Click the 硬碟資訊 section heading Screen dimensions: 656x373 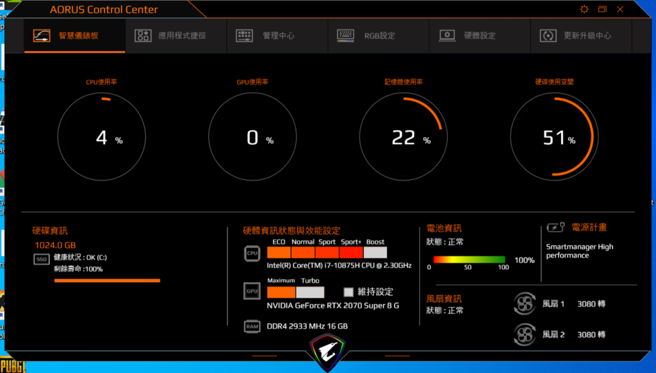pyautogui.click(x=50, y=230)
